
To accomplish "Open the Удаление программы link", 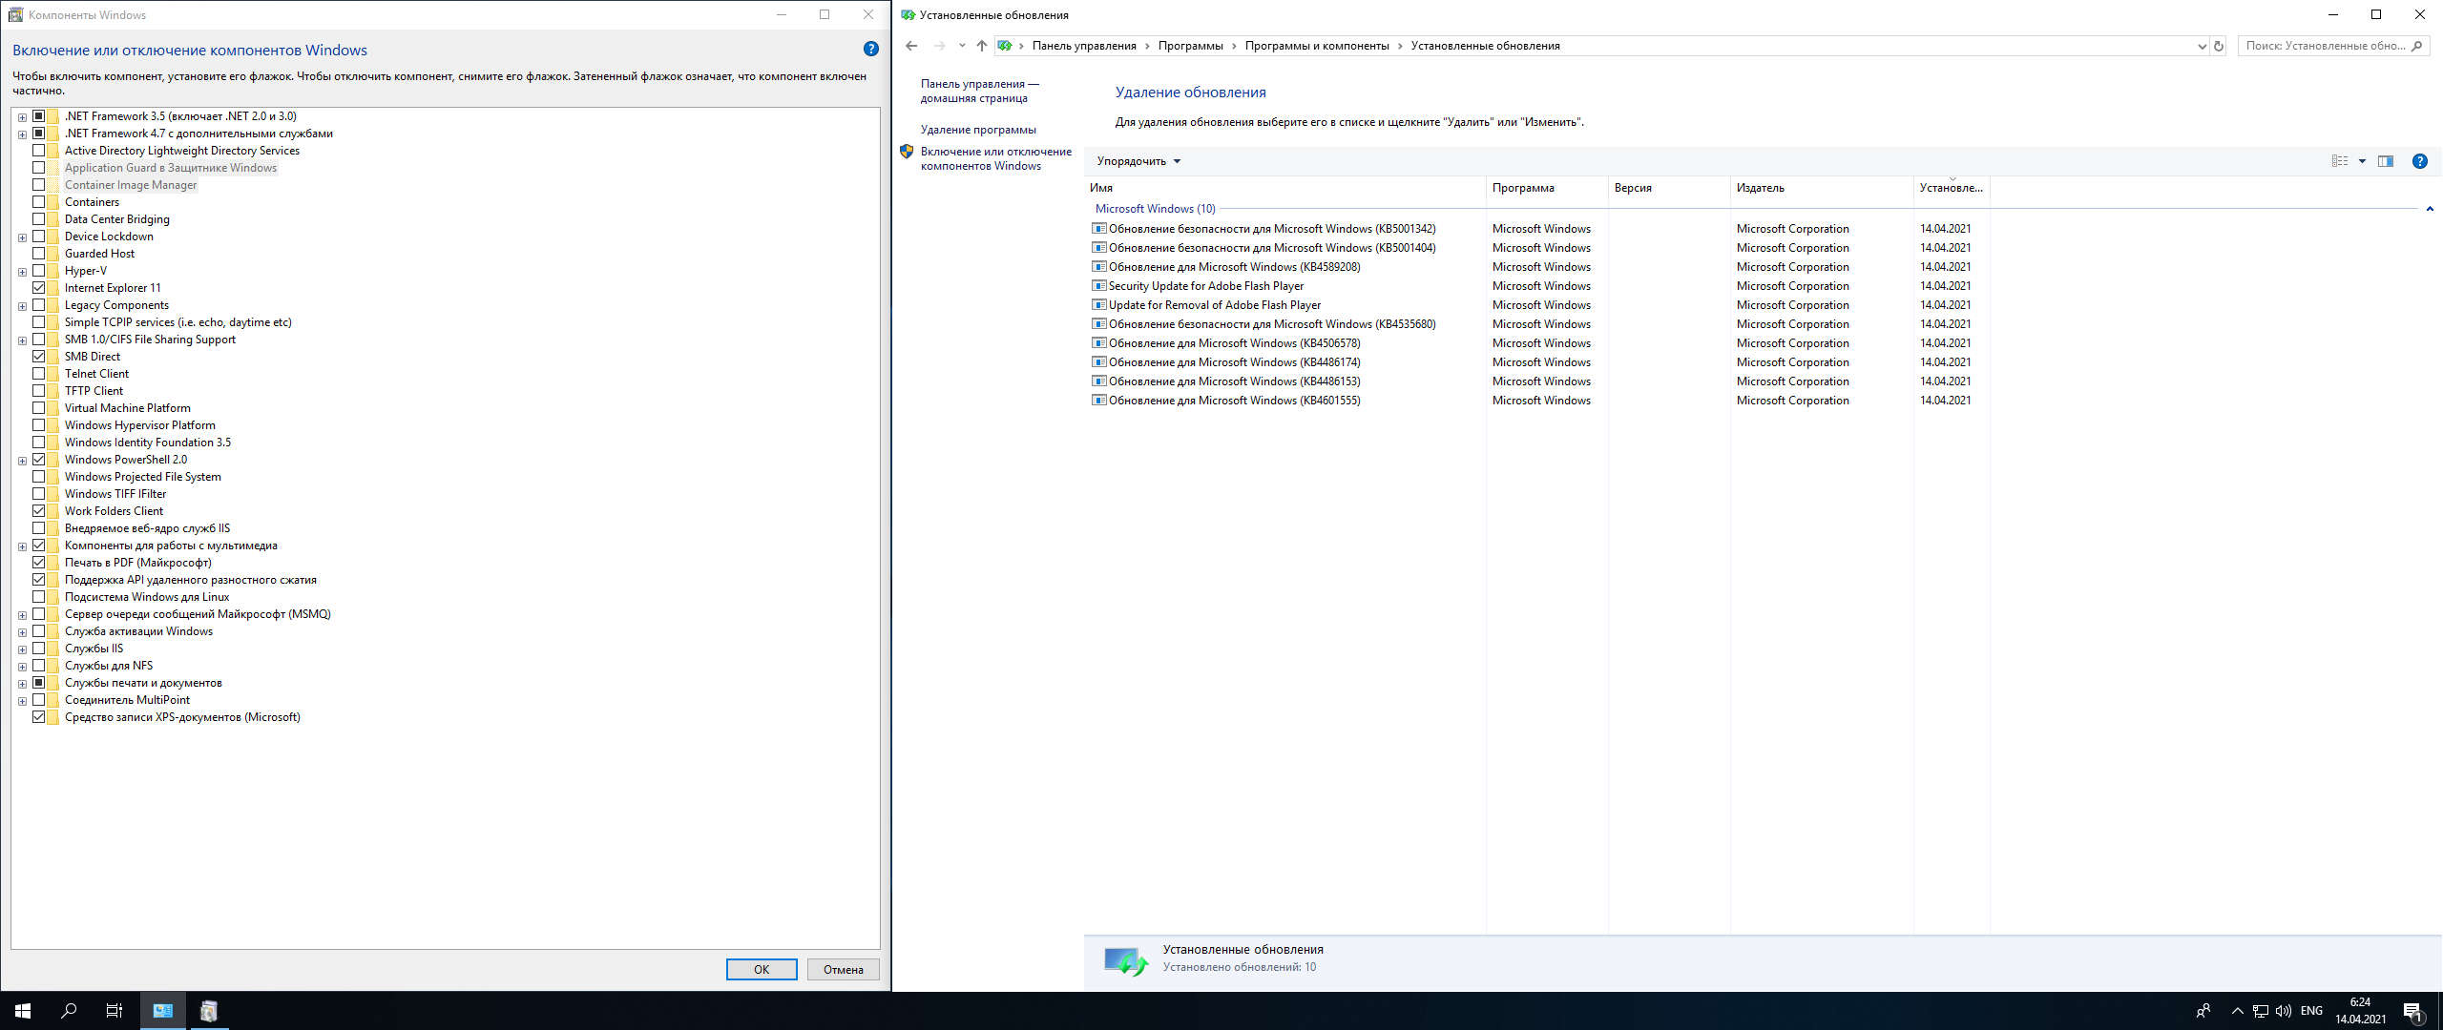I will [978, 130].
